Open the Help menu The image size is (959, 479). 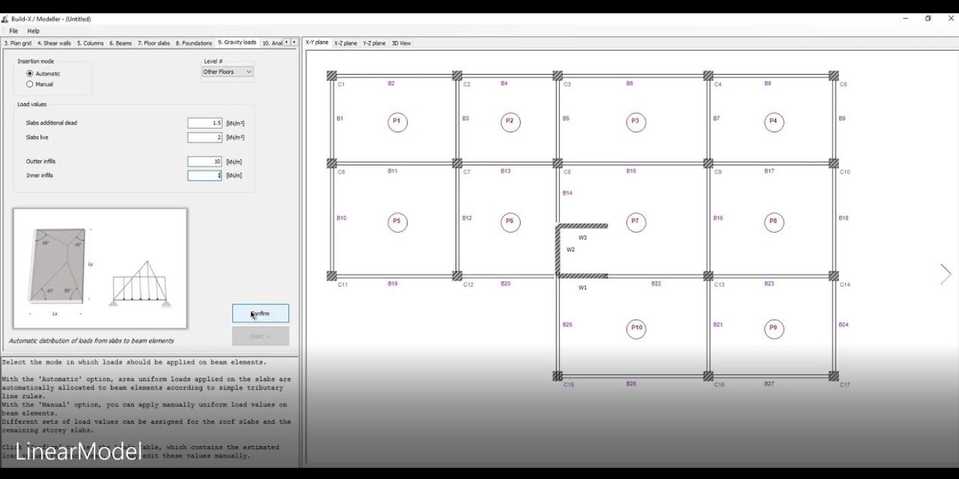pos(34,31)
